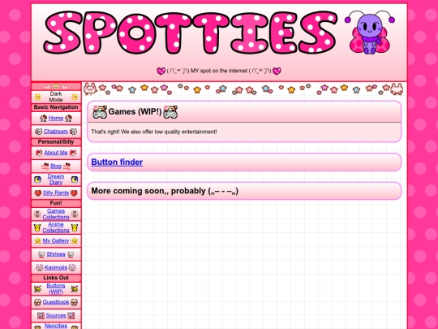Click the Links Out section header
The width and height of the screenshot is (438, 329).
pyautogui.click(x=56, y=278)
